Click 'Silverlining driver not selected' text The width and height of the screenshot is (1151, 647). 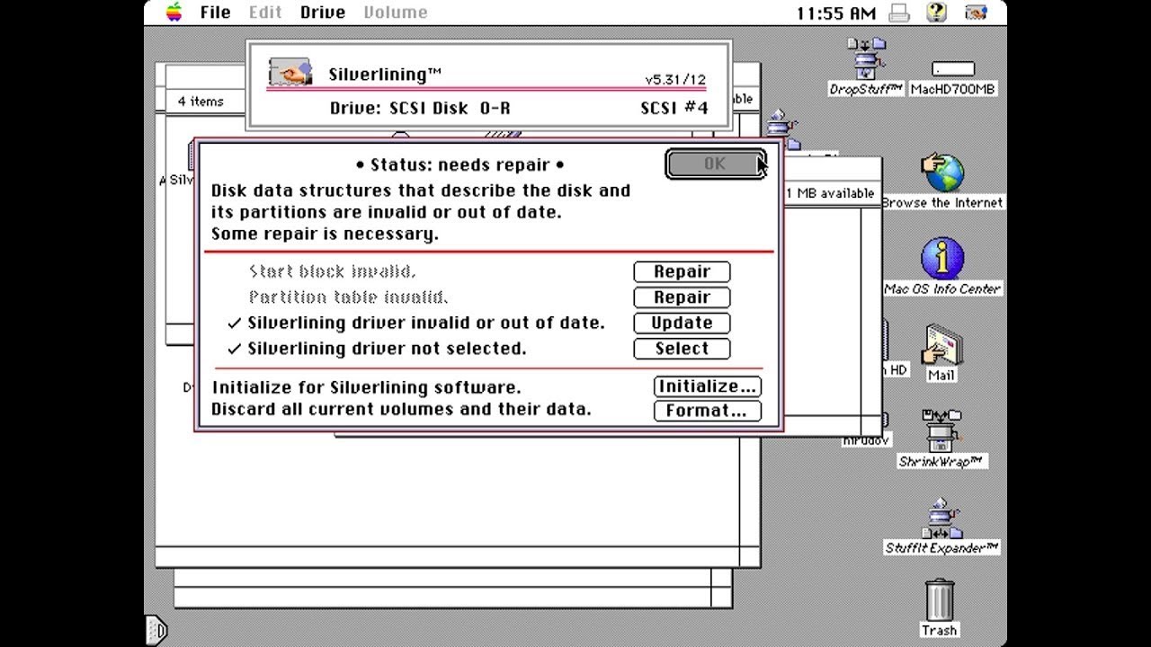click(387, 349)
